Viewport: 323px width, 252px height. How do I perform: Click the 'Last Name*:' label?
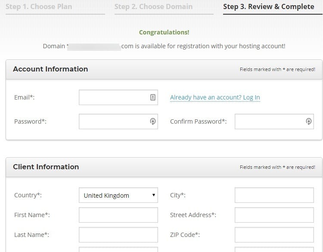[32, 235]
